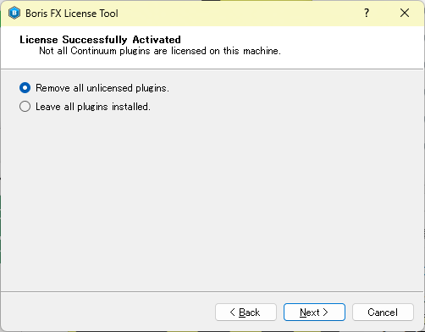Viewport: 425px width, 332px height.
Task: Select the Leave all plugins installed radio button
Action: click(x=25, y=107)
